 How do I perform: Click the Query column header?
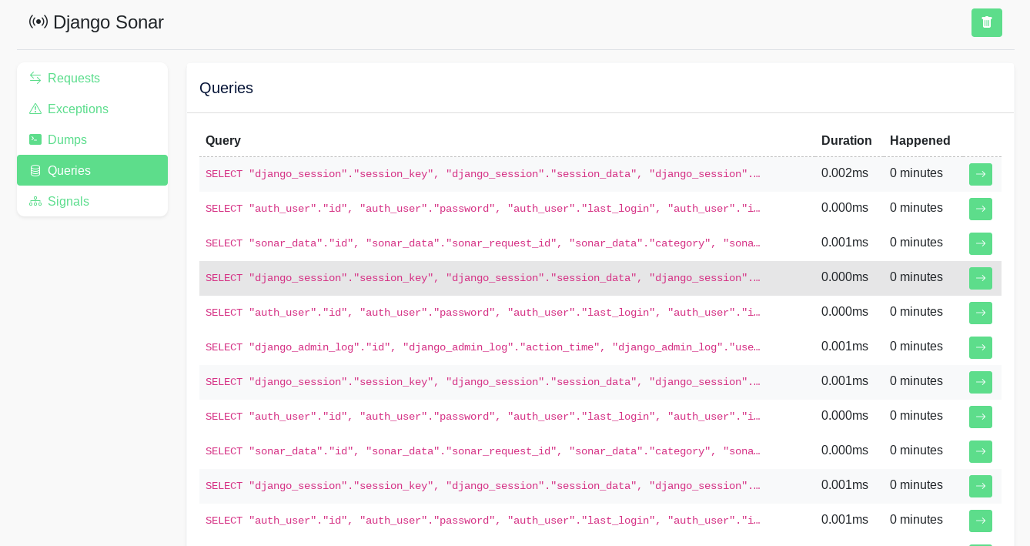coord(223,140)
